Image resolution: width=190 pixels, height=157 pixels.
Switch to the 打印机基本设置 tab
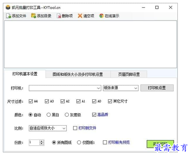tap(25, 74)
